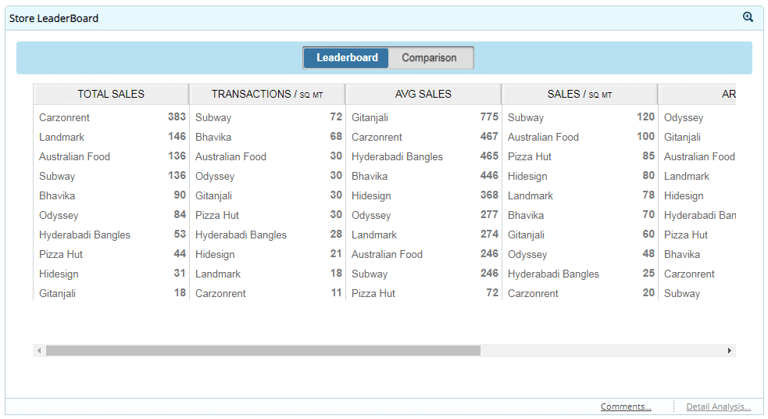Select Hidesign in the partially visible last column
768x419 pixels.
pyautogui.click(x=684, y=196)
